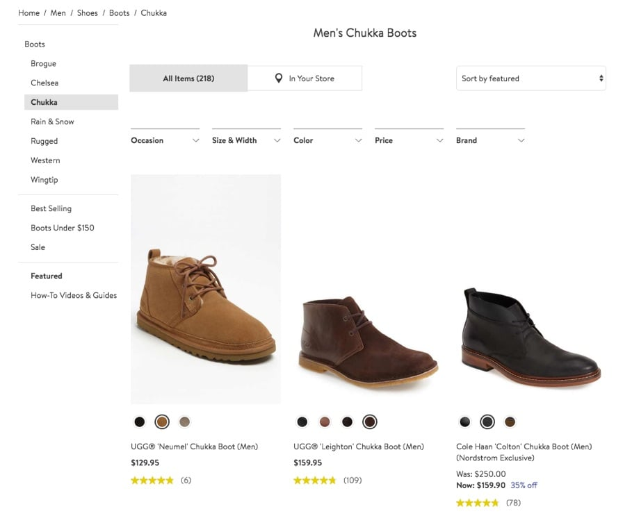632x525 pixels.
Task: Select the Chelsea boots category
Action: tap(44, 83)
